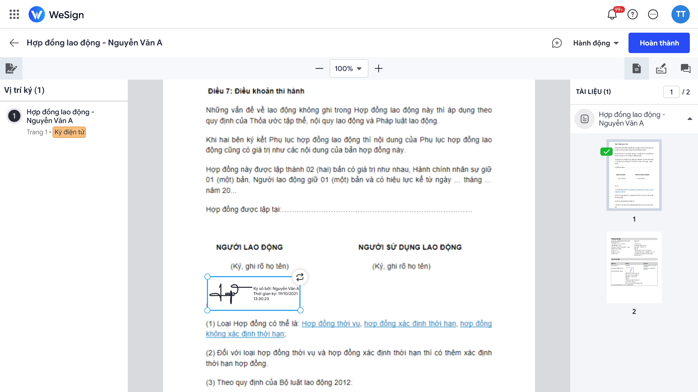Click zoom out minus button
This screenshot has width=698, height=392.
coord(319,68)
